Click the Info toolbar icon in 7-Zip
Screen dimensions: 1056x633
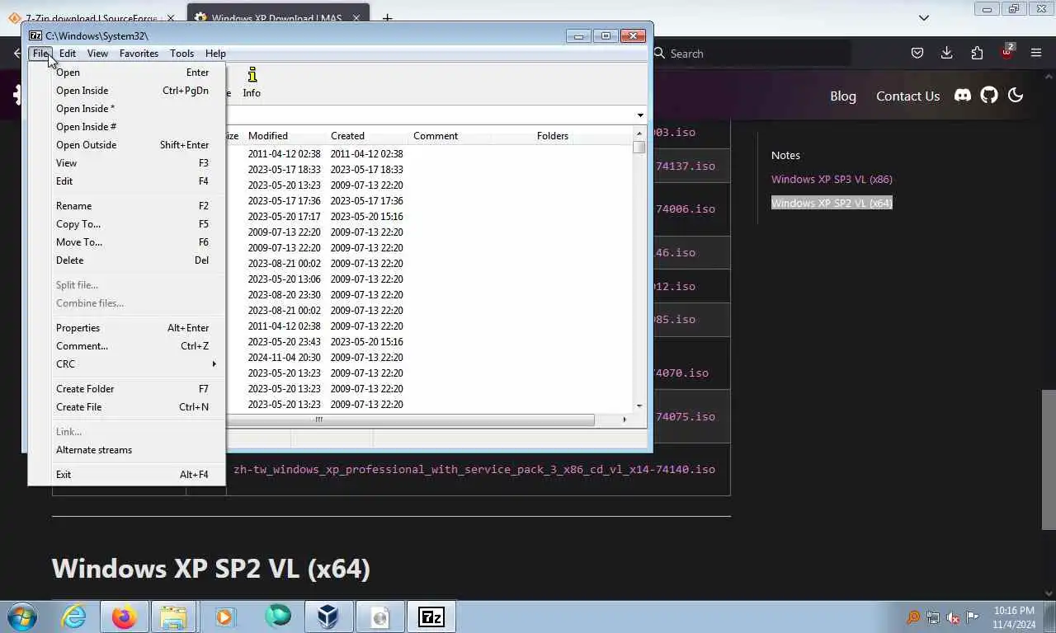(252, 82)
